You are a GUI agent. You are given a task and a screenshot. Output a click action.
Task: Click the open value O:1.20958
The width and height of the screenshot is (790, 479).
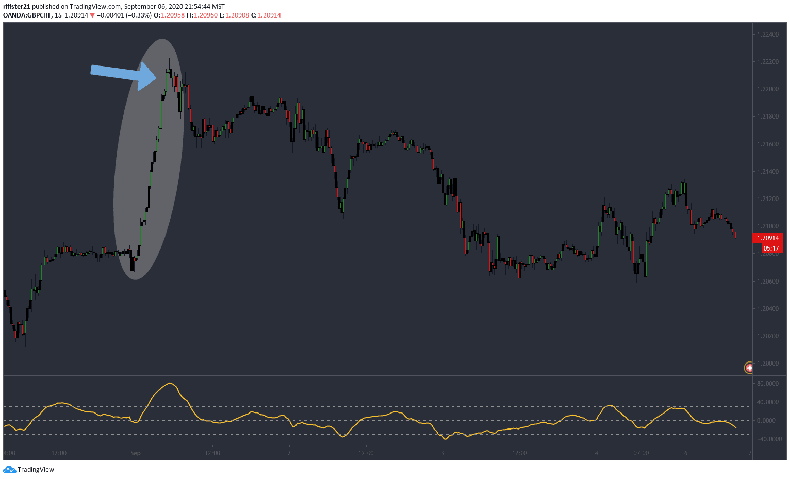coord(169,15)
